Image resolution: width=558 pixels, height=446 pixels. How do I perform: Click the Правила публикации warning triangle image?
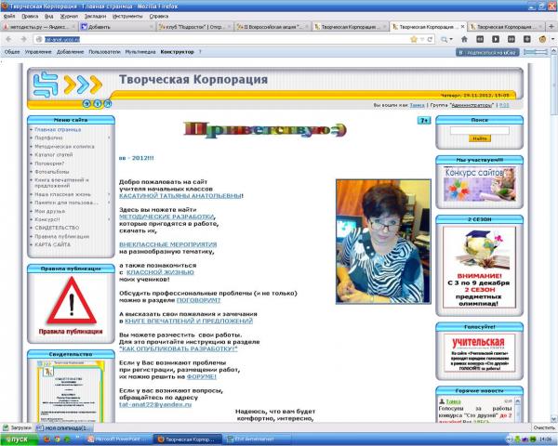72,301
